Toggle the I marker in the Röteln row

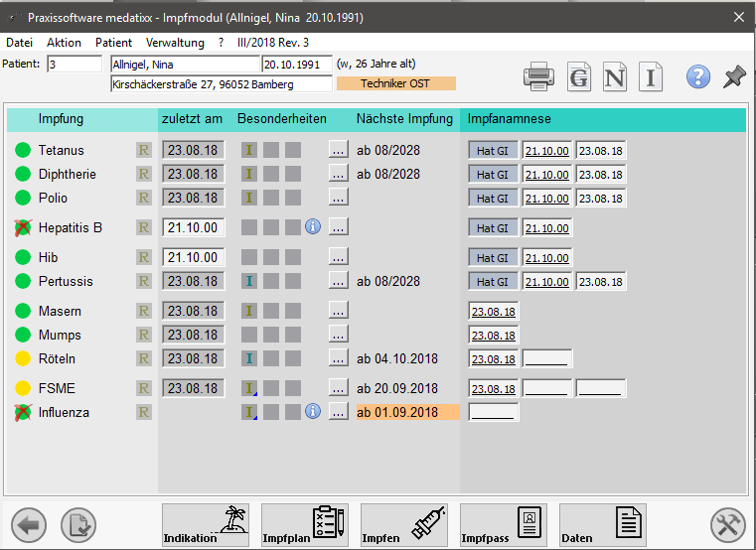tap(249, 358)
